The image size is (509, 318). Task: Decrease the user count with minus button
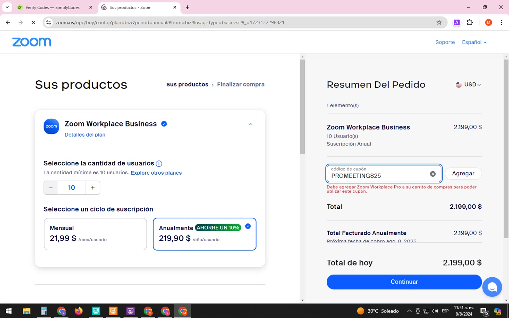[x=51, y=187]
